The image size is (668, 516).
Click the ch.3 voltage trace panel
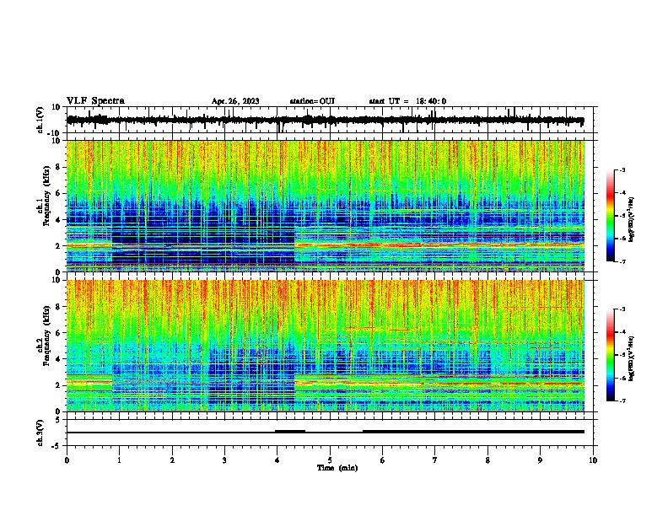tap(330, 433)
